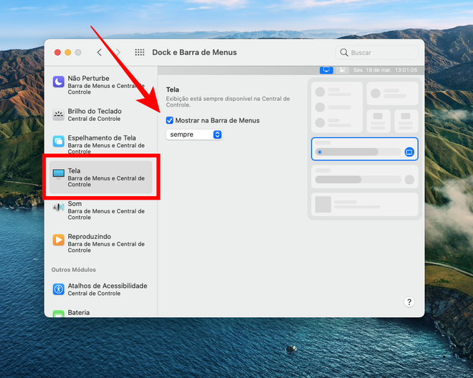The width and height of the screenshot is (473, 378).
Task: Select the Reproduzindo label in sidebar
Action: click(90, 237)
